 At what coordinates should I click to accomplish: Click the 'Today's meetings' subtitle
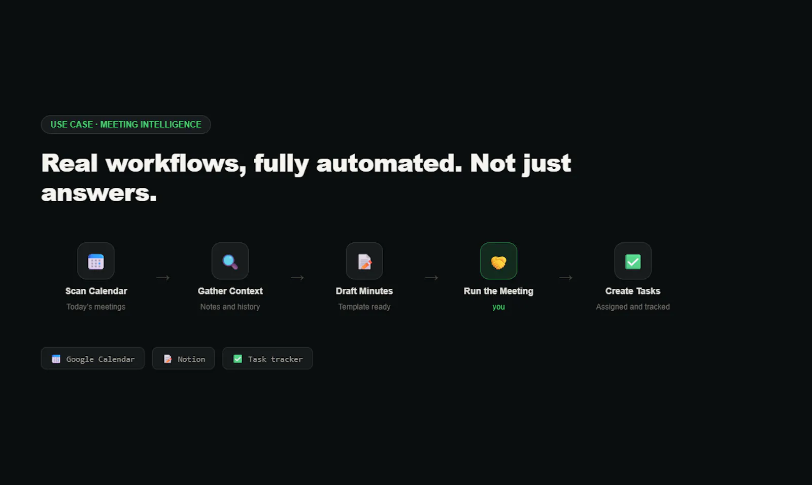[x=96, y=307]
